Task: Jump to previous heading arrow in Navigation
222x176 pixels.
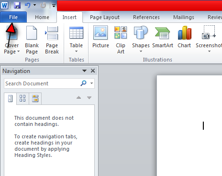Action: pyautogui.click(x=78, y=98)
